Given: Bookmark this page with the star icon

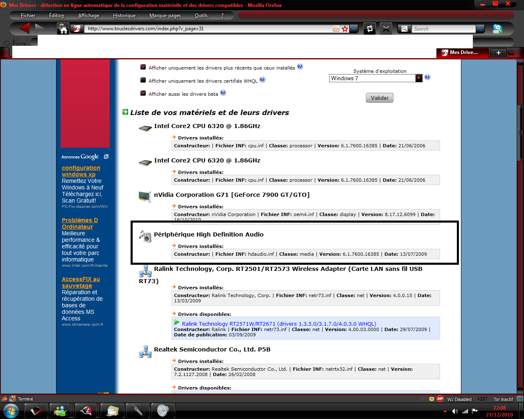Looking at the screenshot, I should (345, 29).
